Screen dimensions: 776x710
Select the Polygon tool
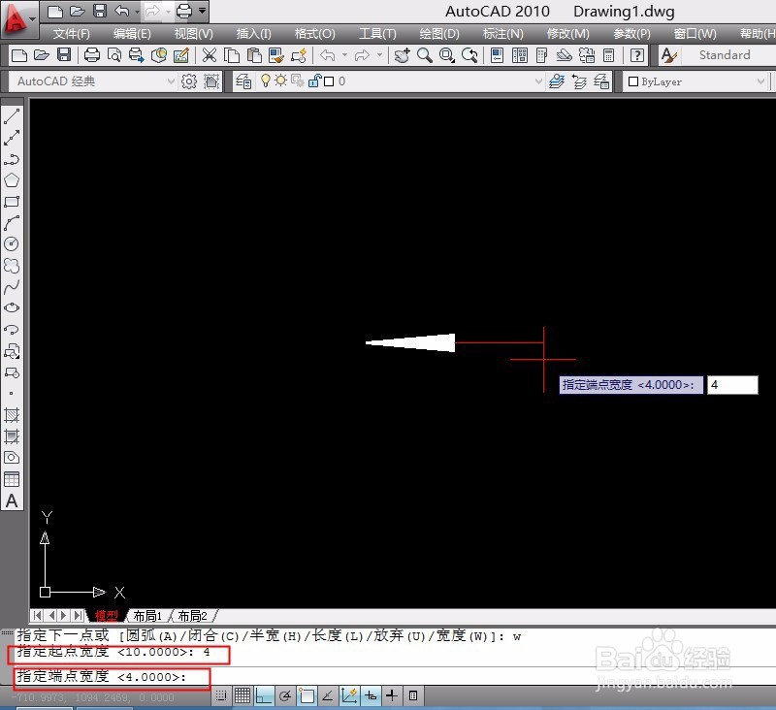[x=12, y=180]
